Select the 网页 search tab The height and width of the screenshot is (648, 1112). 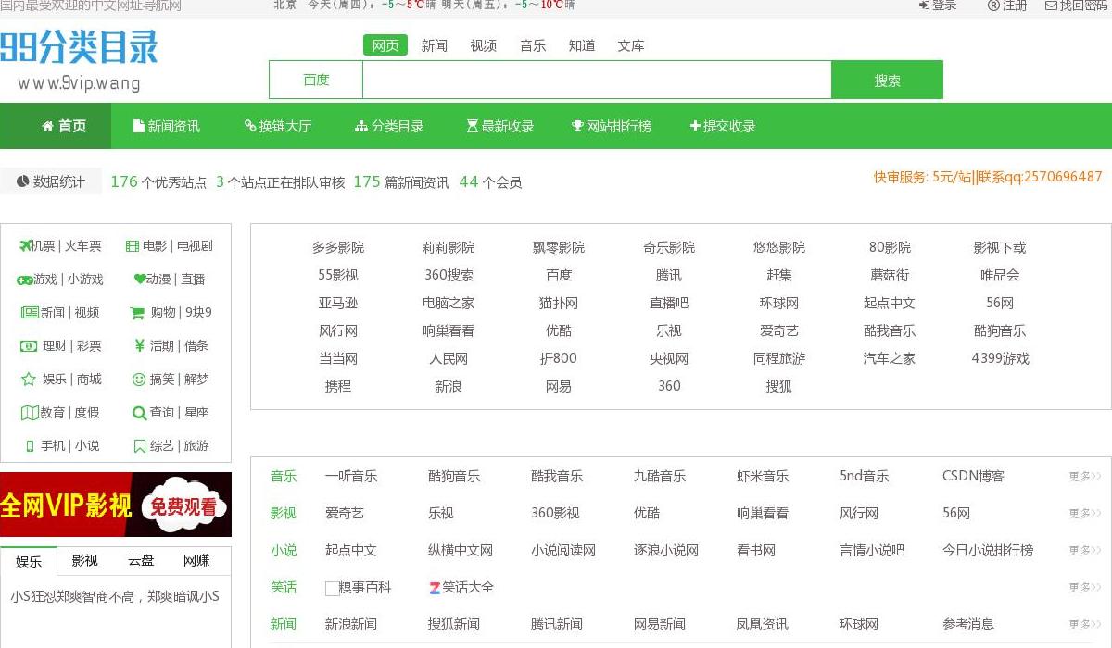(x=385, y=45)
